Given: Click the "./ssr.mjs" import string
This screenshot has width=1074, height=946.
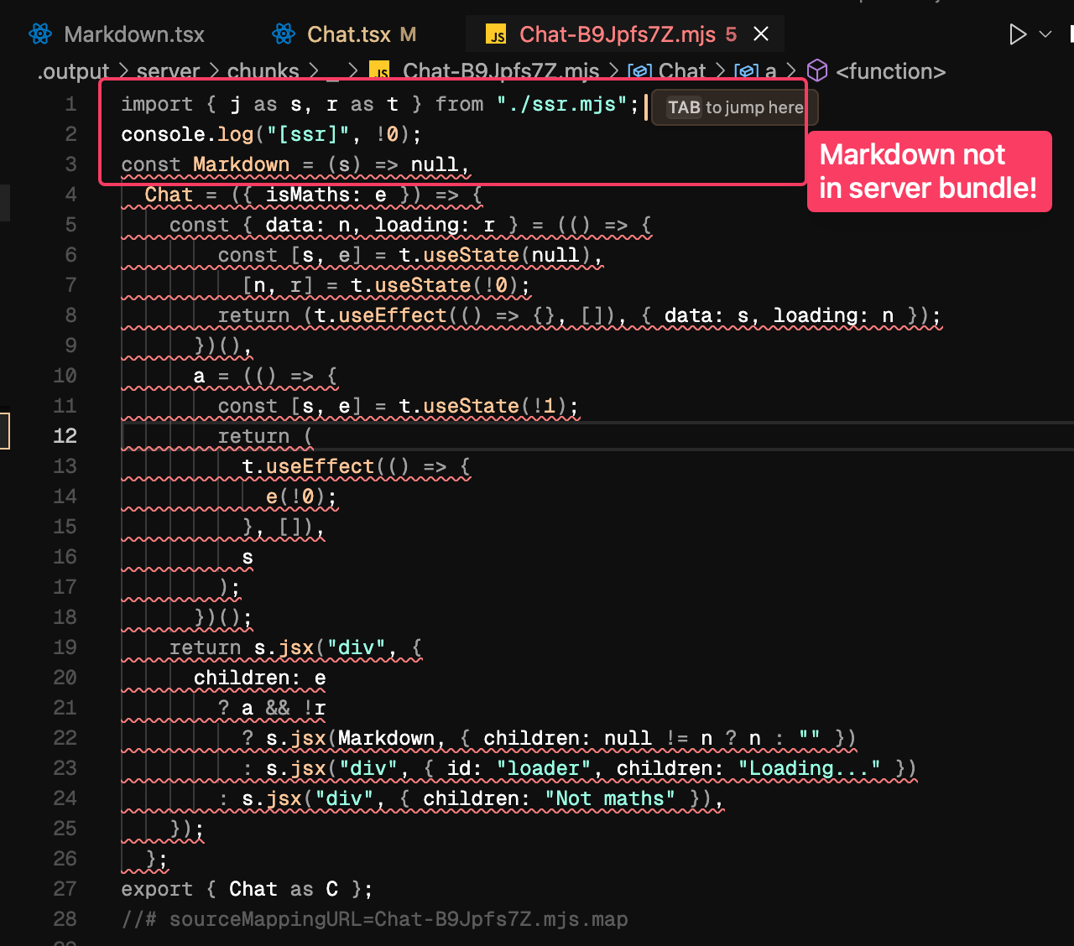Looking at the screenshot, I should coord(561,104).
